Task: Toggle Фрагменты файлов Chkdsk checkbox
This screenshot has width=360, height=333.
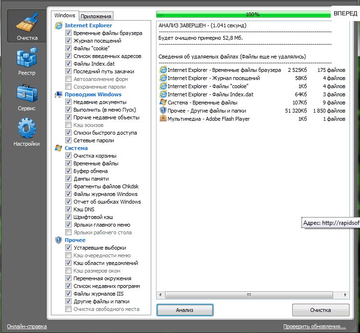Action: (68, 186)
